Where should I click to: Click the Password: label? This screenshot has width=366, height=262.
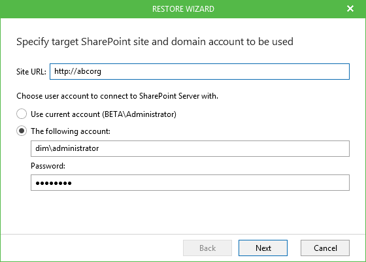48,166
